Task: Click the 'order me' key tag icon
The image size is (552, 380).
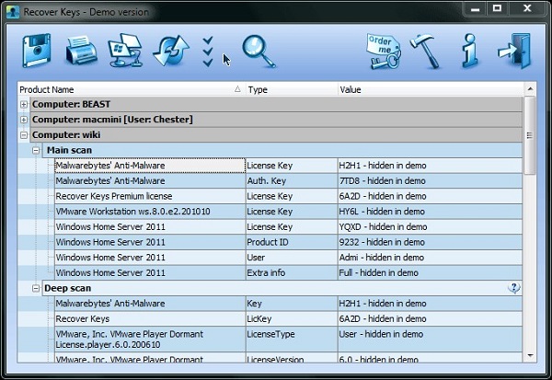Action: click(384, 52)
